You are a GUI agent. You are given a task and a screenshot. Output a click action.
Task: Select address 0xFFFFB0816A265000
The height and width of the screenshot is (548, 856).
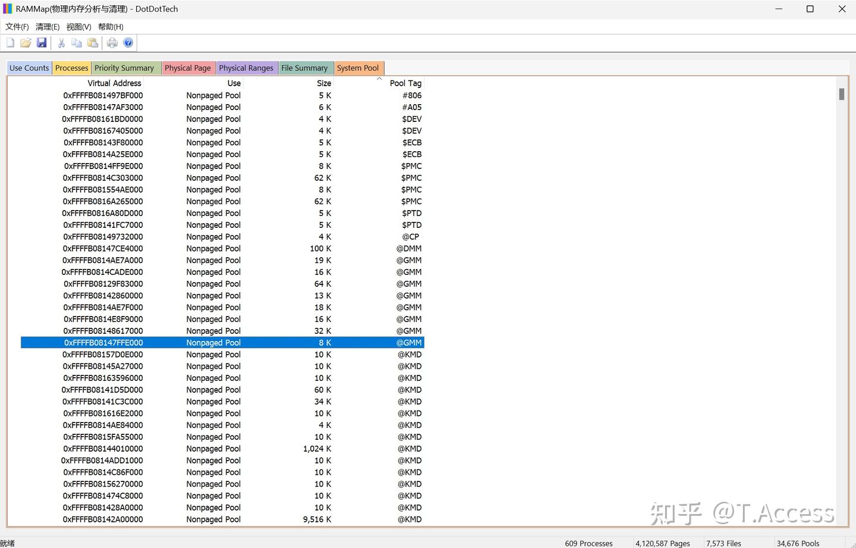click(x=103, y=202)
